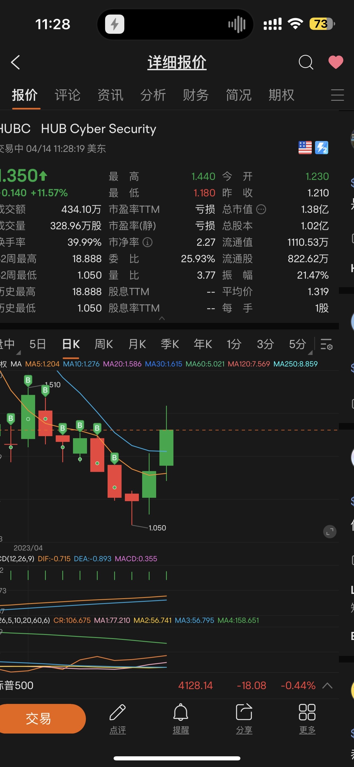Tap the DIF:-0.715 indicator value
354x767 pixels.
click(x=54, y=559)
